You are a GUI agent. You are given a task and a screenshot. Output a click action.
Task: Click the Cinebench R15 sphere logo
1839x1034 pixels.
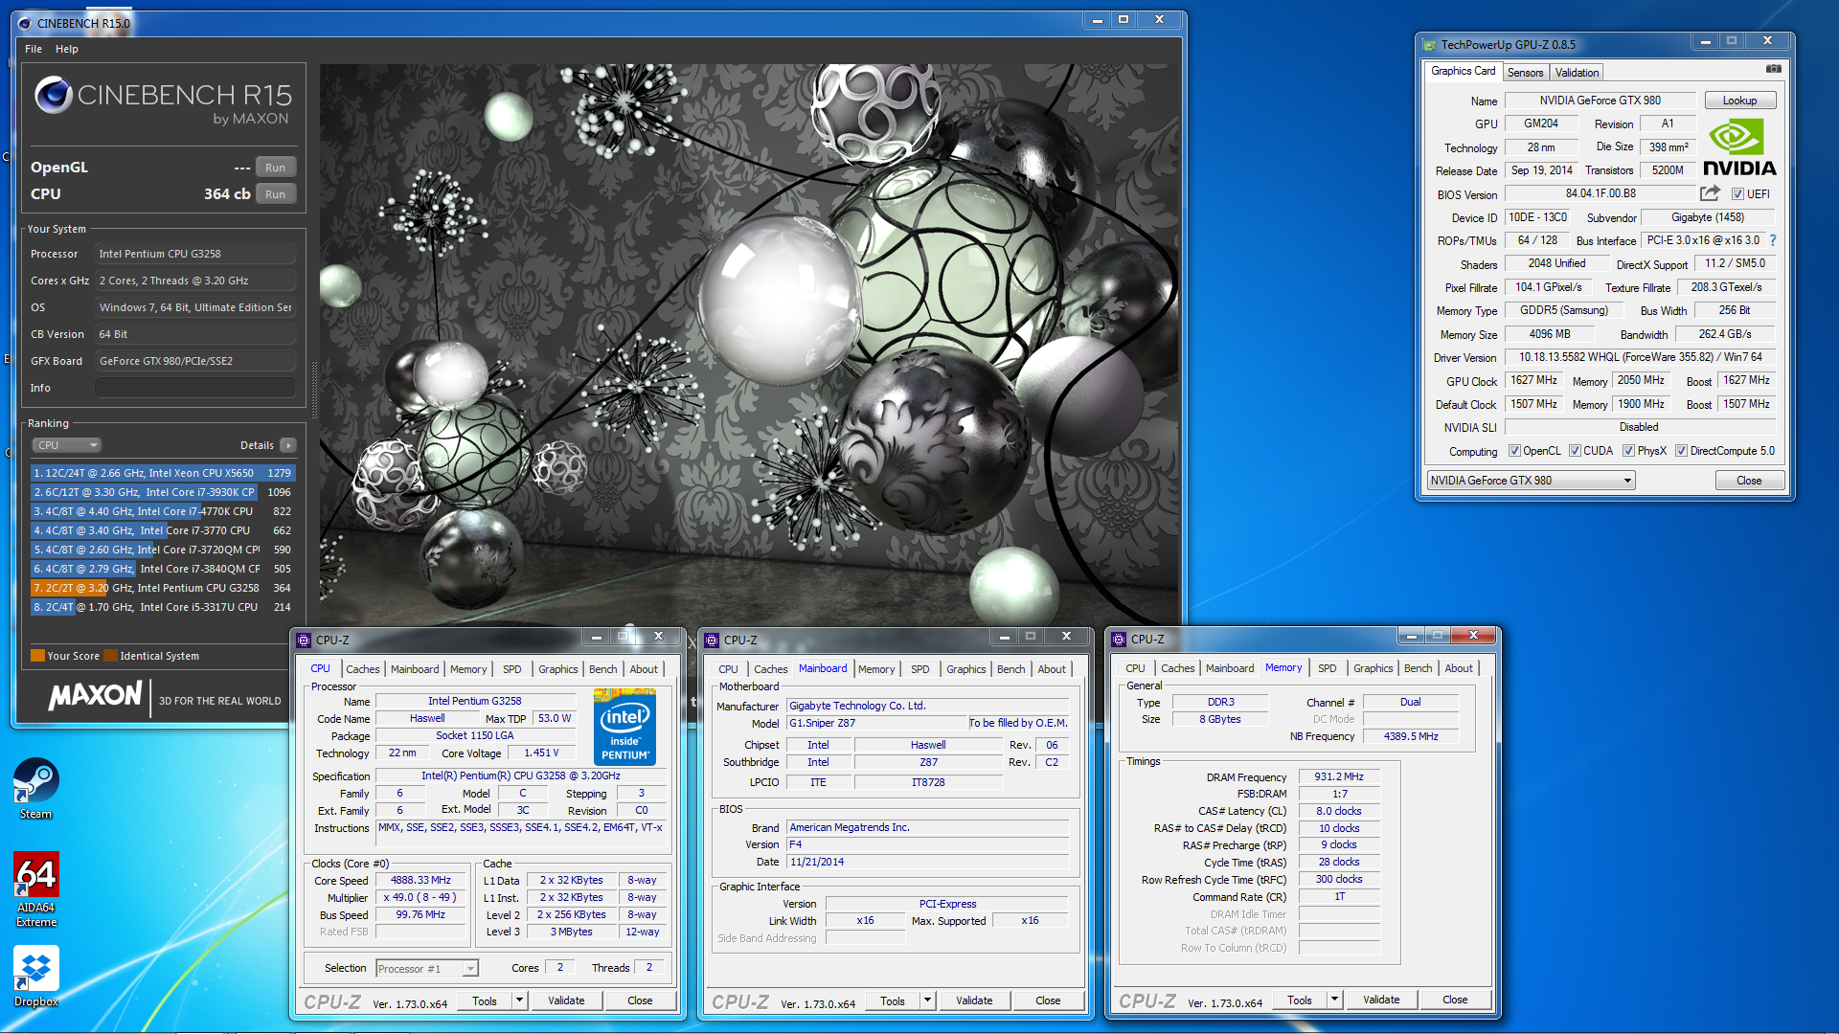pyautogui.click(x=53, y=95)
